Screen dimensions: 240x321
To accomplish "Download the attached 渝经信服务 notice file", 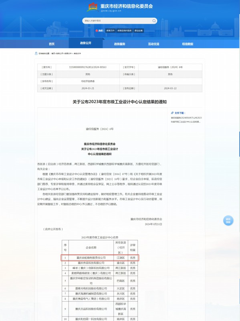I will click(x=186, y=120).
